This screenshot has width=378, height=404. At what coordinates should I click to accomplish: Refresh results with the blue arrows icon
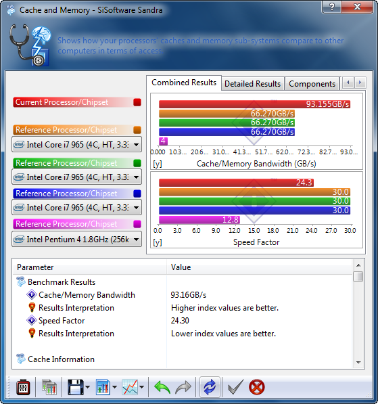[x=210, y=387]
